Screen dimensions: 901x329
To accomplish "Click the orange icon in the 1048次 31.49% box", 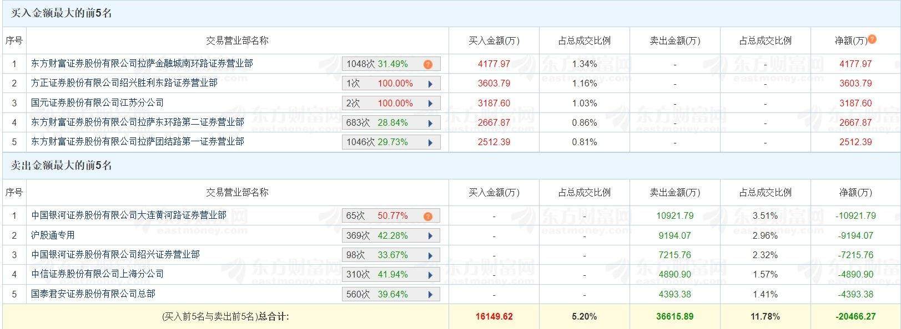I will coord(427,64).
